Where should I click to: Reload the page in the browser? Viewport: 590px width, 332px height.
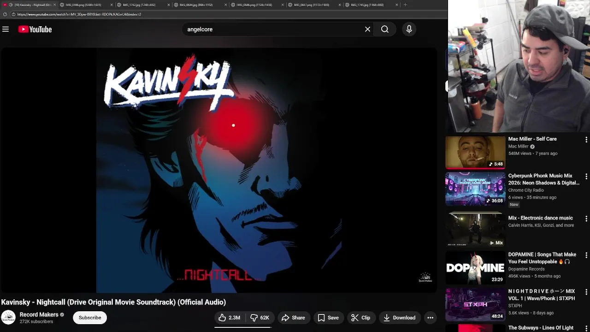click(5, 14)
